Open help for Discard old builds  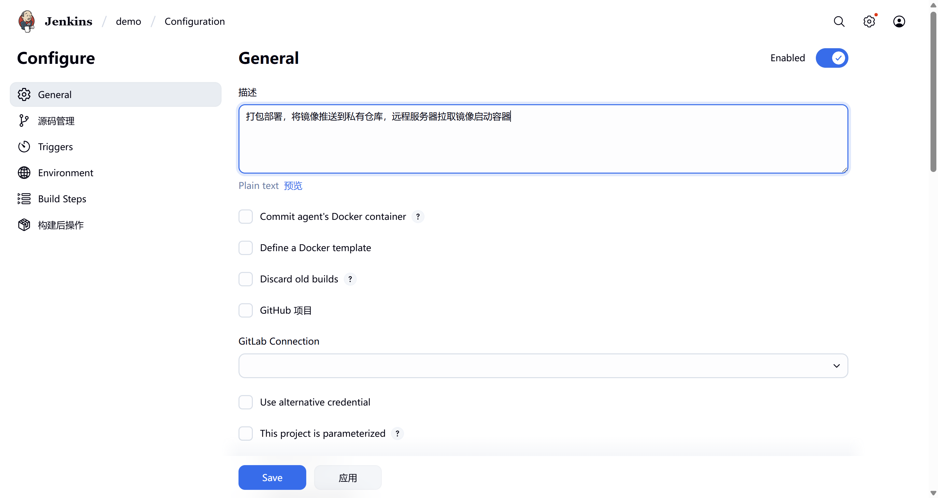pos(350,279)
